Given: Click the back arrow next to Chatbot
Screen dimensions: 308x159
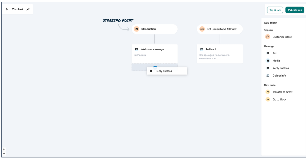Looking at the screenshot, I should pos(7,9).
